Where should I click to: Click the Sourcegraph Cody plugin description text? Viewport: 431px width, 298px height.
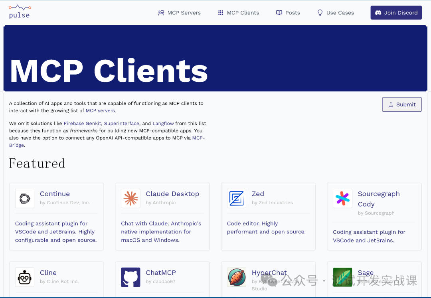[x=369, y=236]
